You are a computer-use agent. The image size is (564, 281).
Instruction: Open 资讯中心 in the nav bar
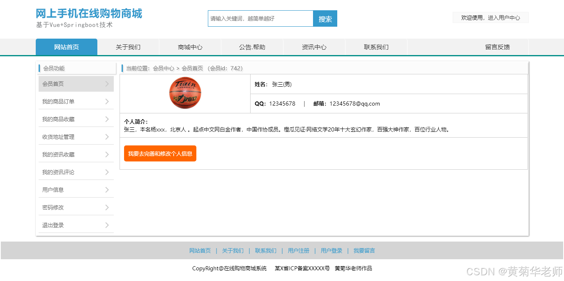[314, 47]
